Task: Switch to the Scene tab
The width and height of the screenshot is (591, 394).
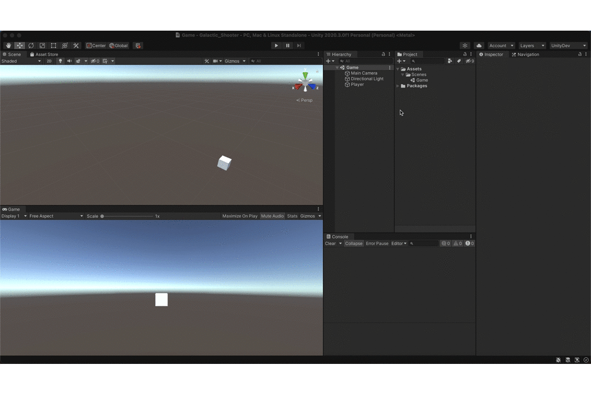Action: click(x=11, y=54)
